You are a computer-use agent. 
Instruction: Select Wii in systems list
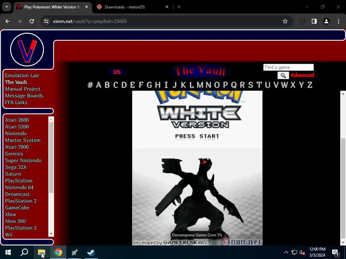pyautogui.click(x=8, y=235)
